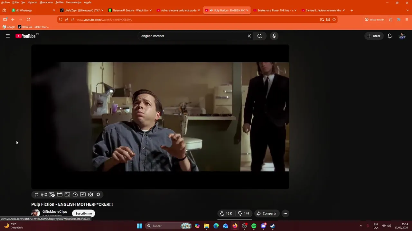412x231 pixels.
Task: Open File Explorer from the taskbar
Action: [207, 226]
